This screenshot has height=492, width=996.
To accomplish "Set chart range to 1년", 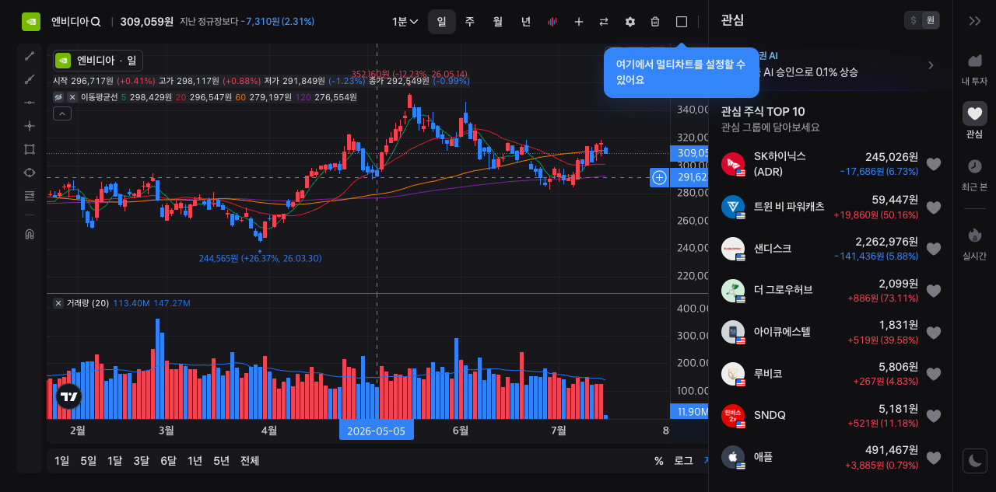I will coord(195,461).
